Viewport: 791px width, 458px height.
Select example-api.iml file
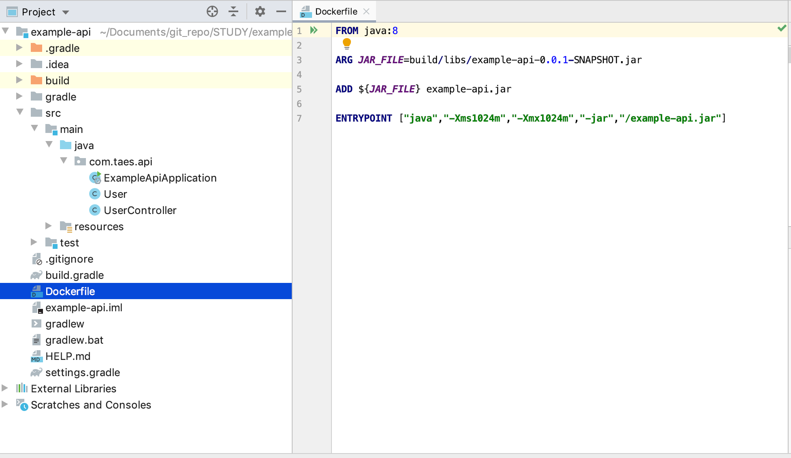click(x=84, y=308)
